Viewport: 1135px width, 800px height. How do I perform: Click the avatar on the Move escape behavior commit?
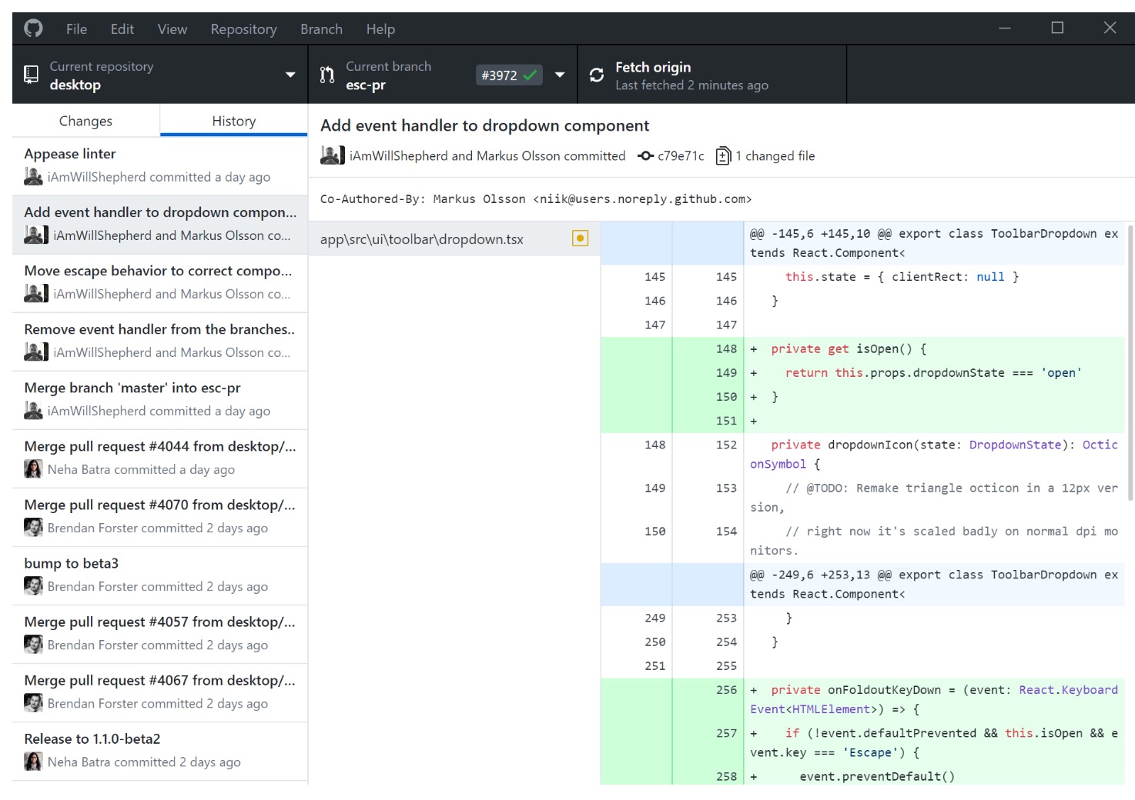[36, 293]
